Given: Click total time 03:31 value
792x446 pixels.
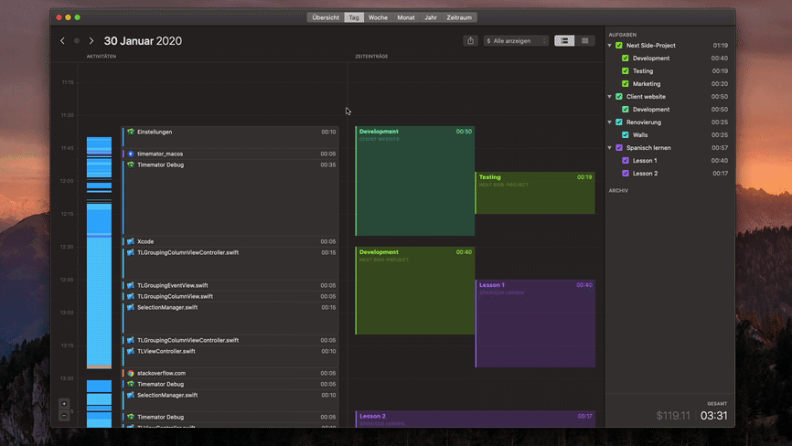Looking at the screenshot, I should pyautogui.click(x=713, y=416).
